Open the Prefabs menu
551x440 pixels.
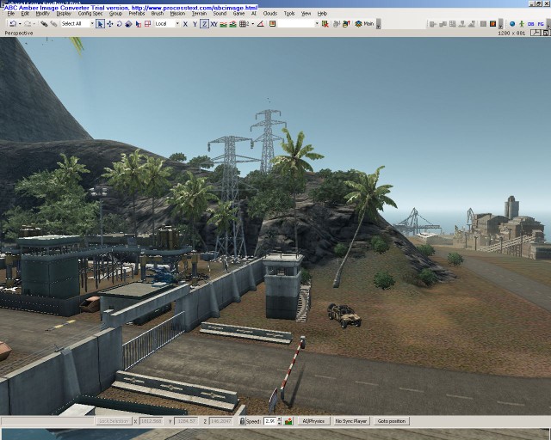pos(136,14)
